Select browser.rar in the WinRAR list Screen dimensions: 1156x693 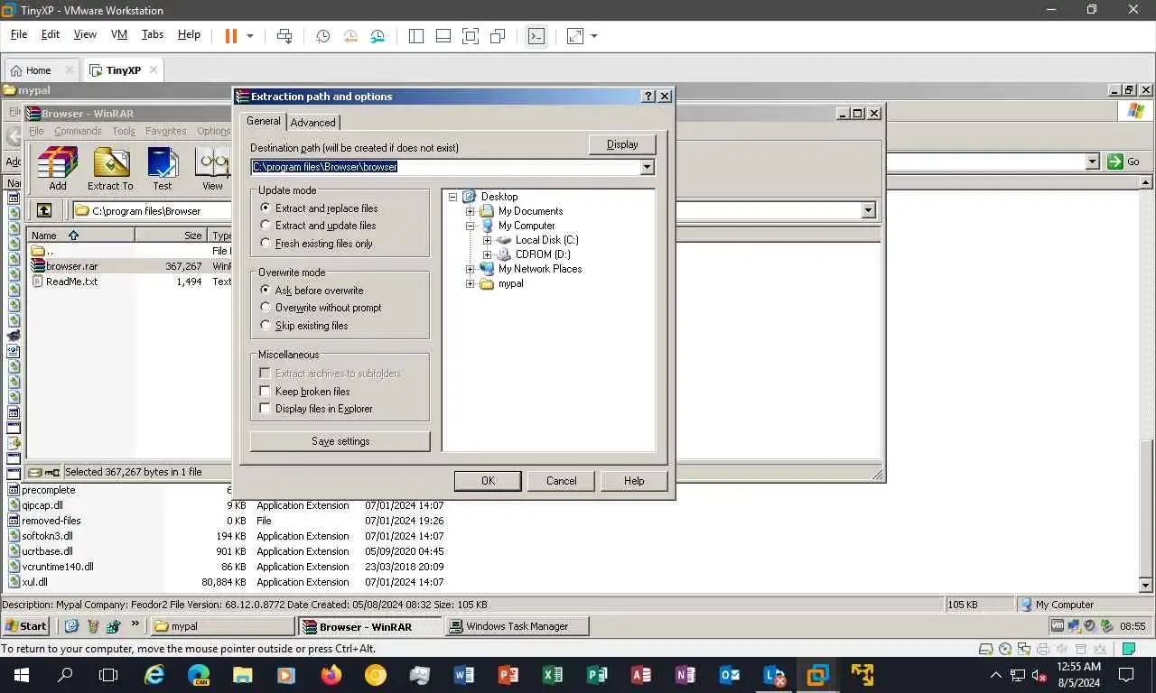[x=71, y=266]
